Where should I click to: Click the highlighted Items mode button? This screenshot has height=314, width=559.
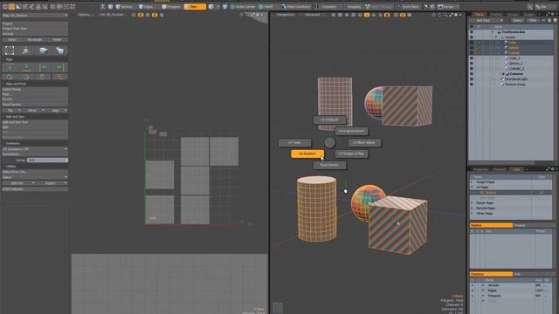coord(195,7)
